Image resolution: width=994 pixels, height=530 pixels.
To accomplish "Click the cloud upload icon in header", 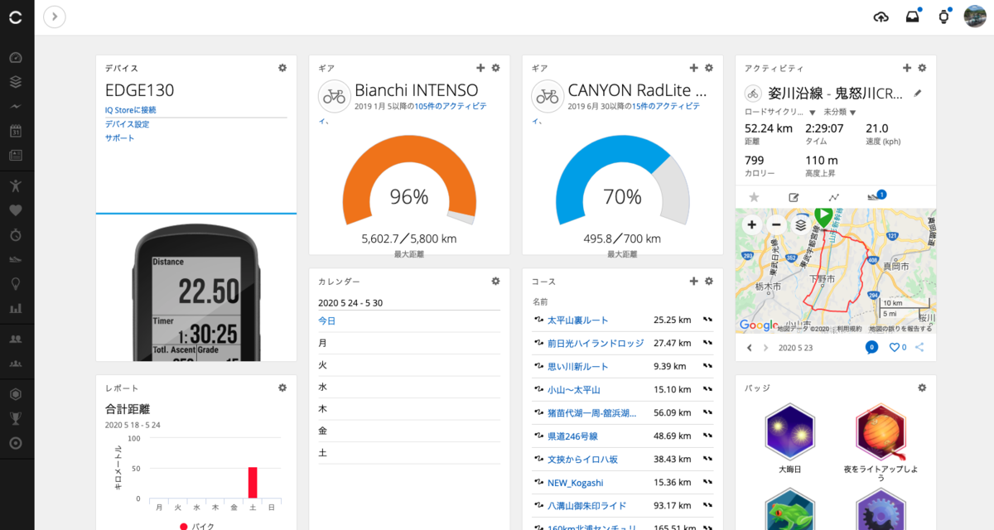I will pos(881,17).
